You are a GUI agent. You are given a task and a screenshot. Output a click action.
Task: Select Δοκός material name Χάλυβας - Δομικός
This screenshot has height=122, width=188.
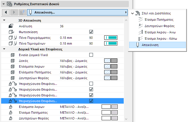[73, 61]
